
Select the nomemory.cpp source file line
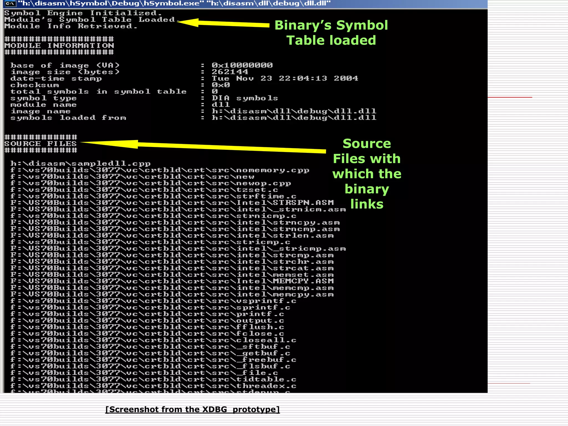pos(160,170)
